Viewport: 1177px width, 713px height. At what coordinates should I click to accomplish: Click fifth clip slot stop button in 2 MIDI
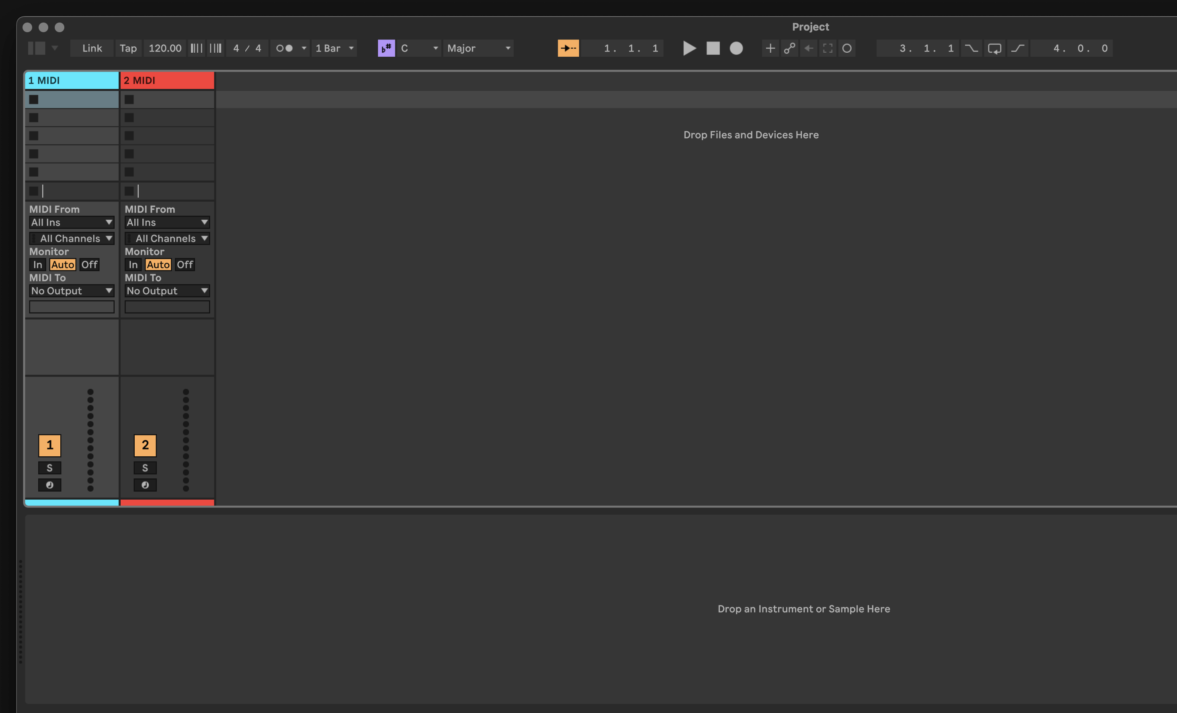tap(129, 172)
